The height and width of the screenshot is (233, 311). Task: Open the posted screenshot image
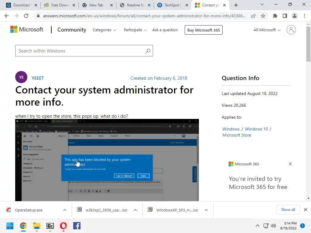point(107,160)
